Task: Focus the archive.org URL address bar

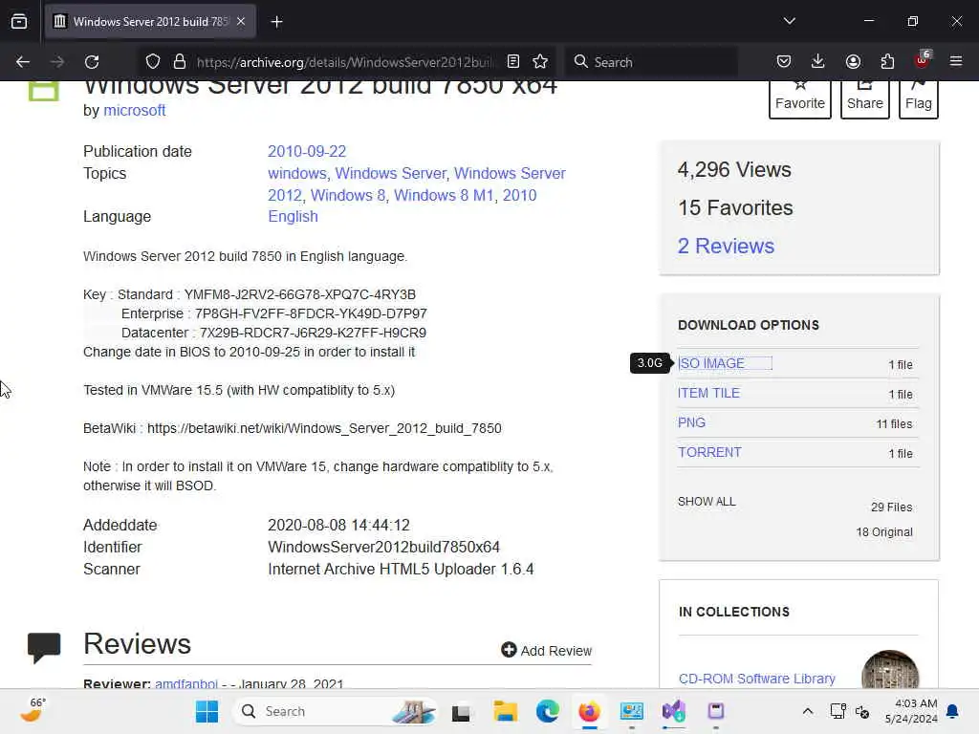Action: point(343,62)
